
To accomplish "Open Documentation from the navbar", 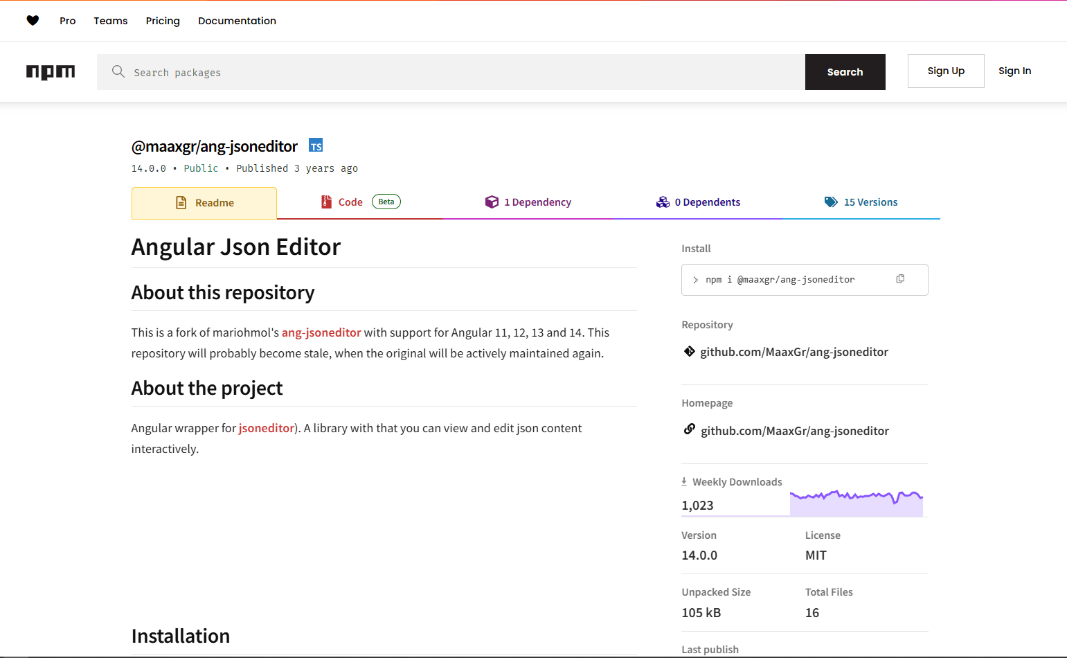I will click(237, 21).
